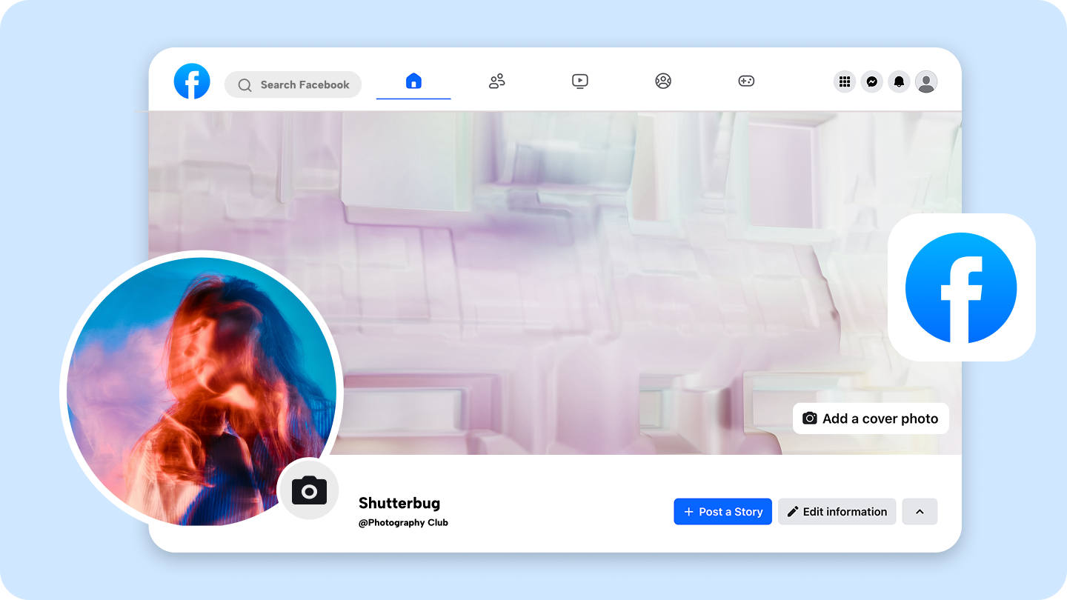This screenshot has width=1067, height=600.
Task: Open the @Photography Club page link
Action: tap(403, 522)
